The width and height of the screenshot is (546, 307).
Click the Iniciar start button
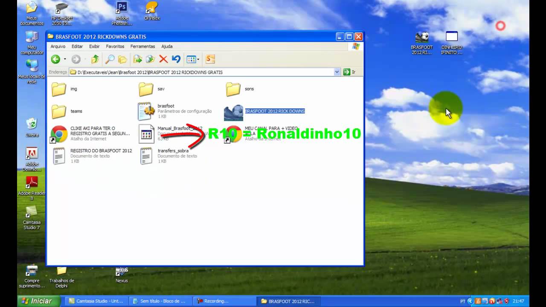click(39, 301)
